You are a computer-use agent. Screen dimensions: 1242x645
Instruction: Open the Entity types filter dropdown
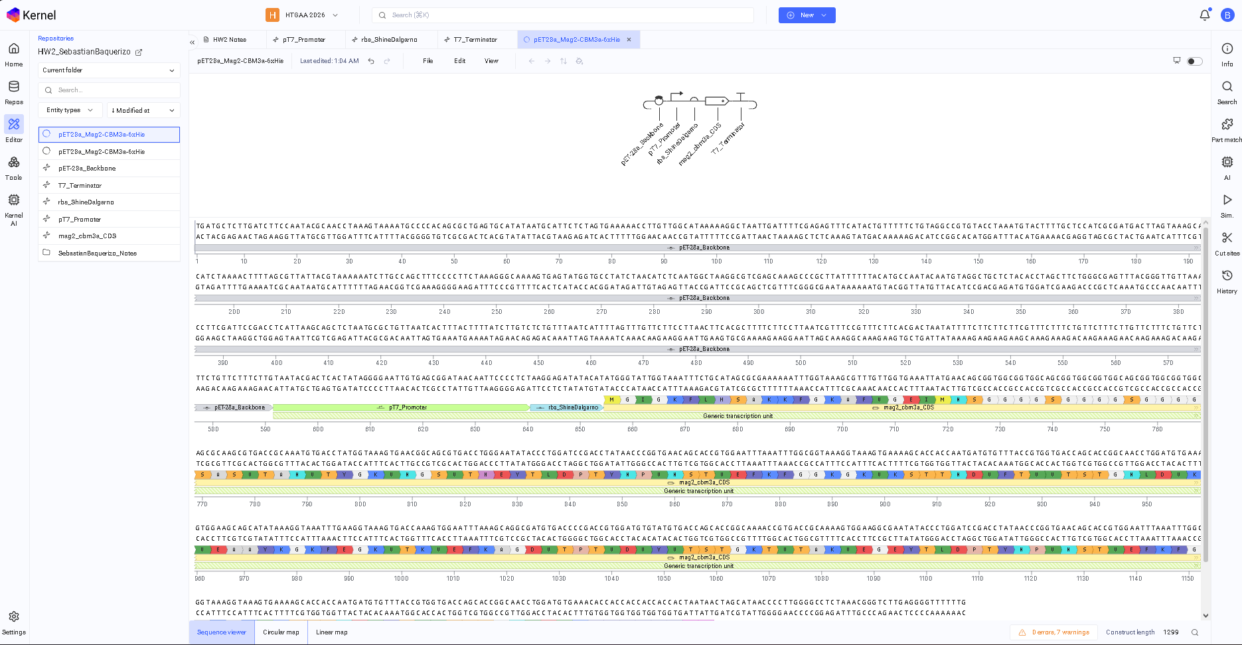[70, 110]
